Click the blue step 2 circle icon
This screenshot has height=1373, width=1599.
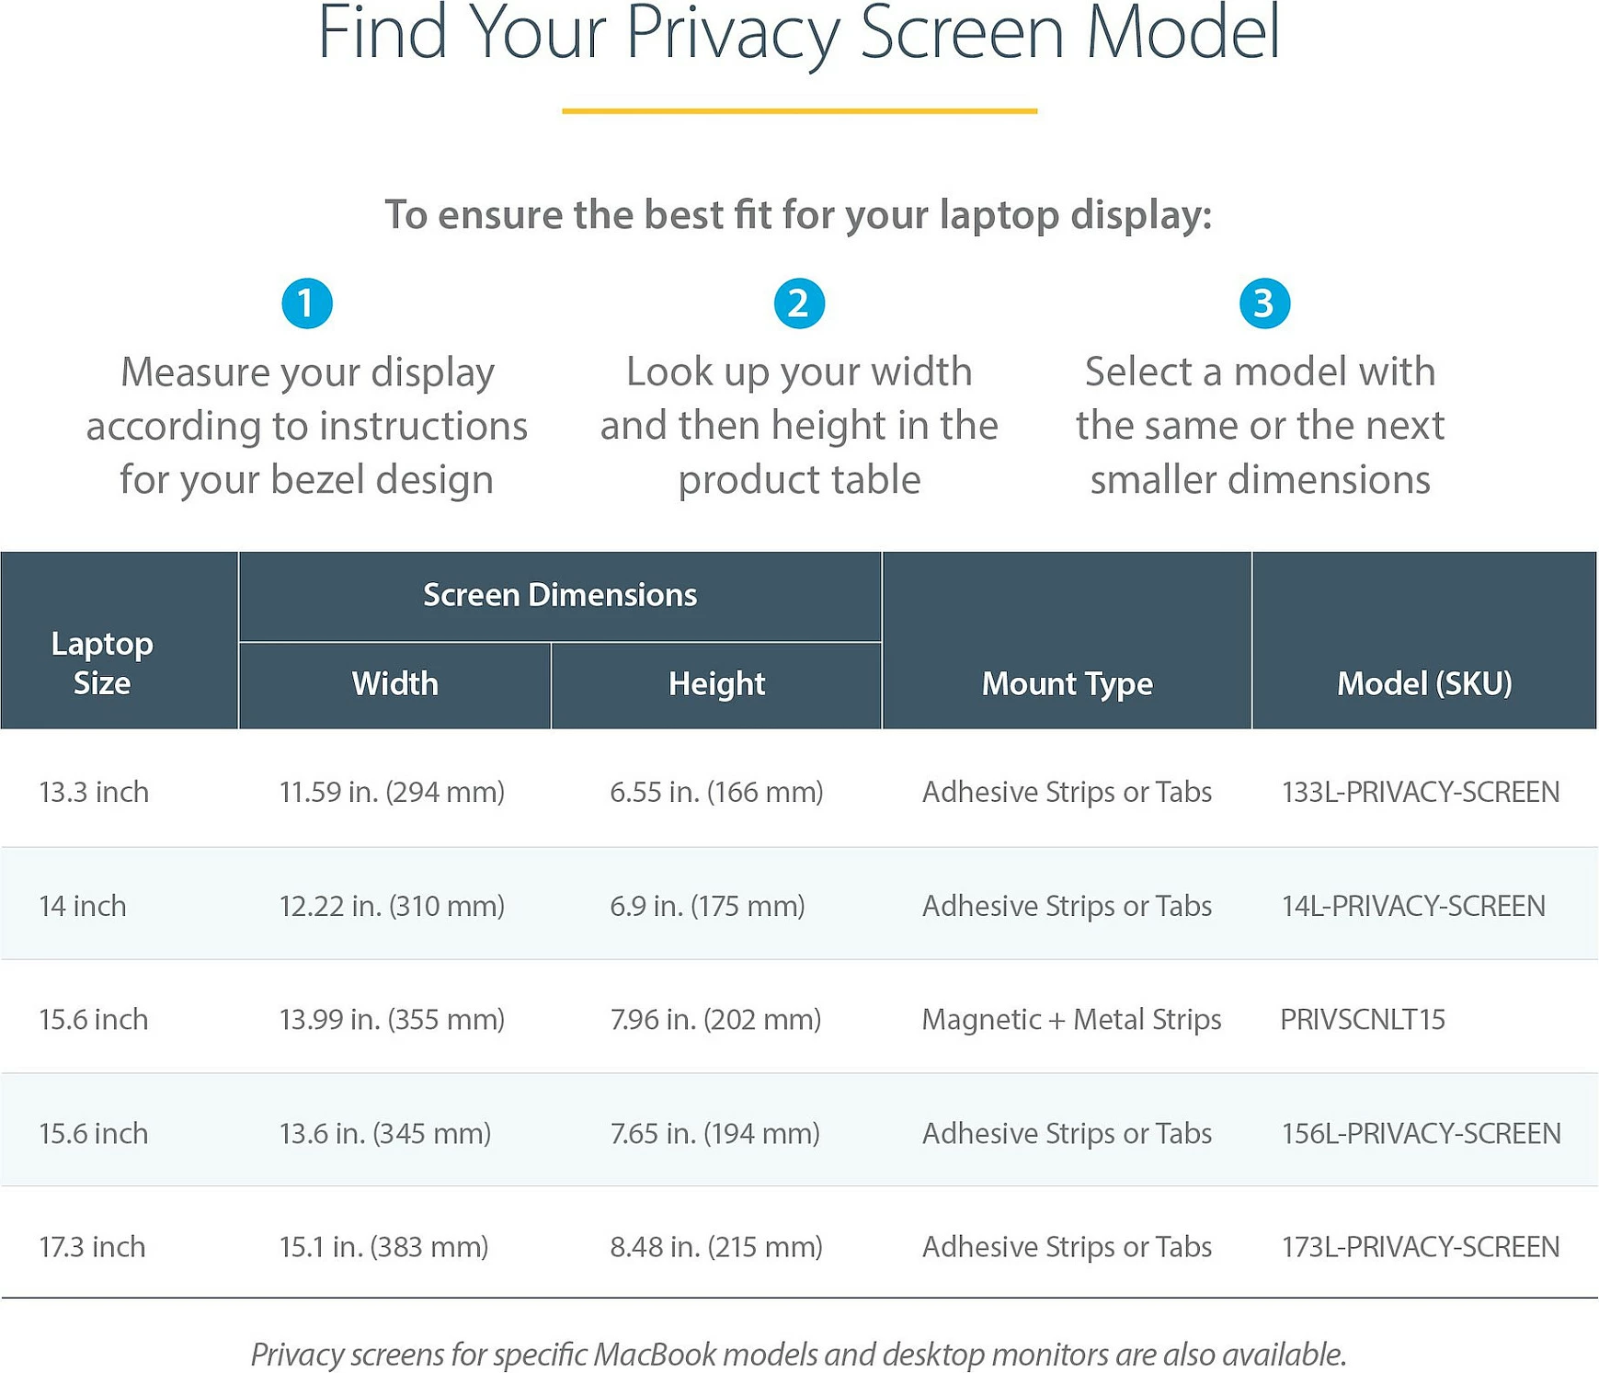coord(799,303)
